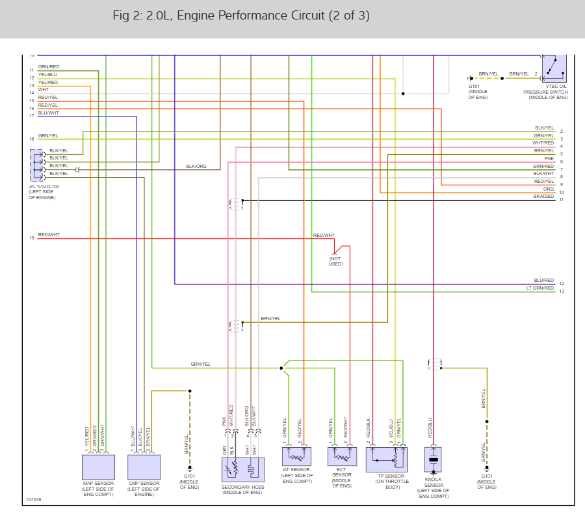Viewport: 585px width, 520px height.
Task: Select the Secondary HO2S sensor symbol
Action: coord(243,470)
